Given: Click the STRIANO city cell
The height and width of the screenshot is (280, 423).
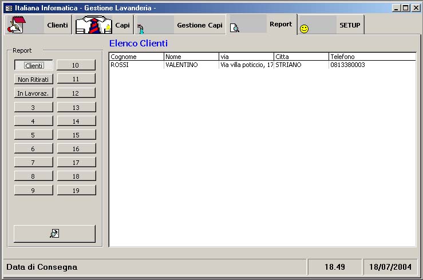Looking at the screenshot, I should [x=301, y=65].
